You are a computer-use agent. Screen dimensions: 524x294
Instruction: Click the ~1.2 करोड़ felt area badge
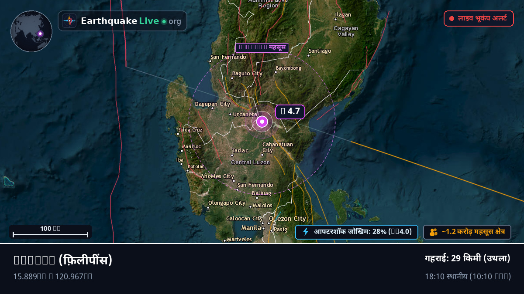[467, 232]
